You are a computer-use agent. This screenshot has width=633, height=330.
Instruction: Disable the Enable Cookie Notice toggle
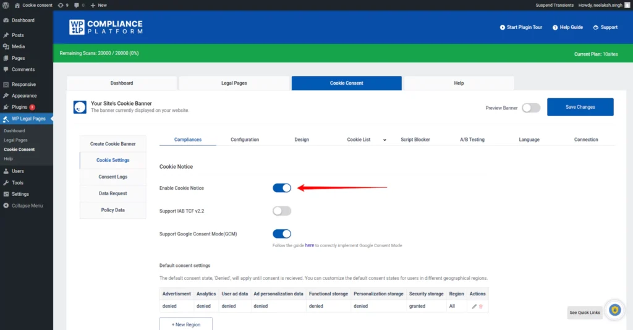point(282,188)
